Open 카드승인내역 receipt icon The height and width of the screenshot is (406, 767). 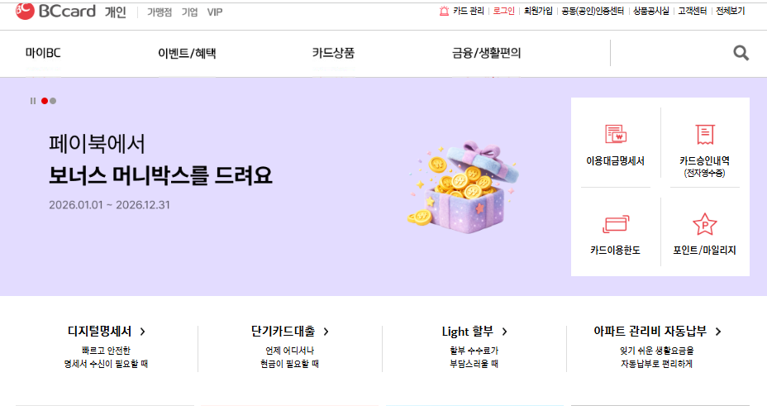pos(705,134)
